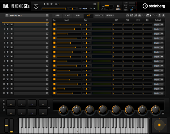Image resolution: width=170 pixels, height=134 pixels.
Task: Open the Startup SE2 preset dropdown
Action: tap(47, 15)
